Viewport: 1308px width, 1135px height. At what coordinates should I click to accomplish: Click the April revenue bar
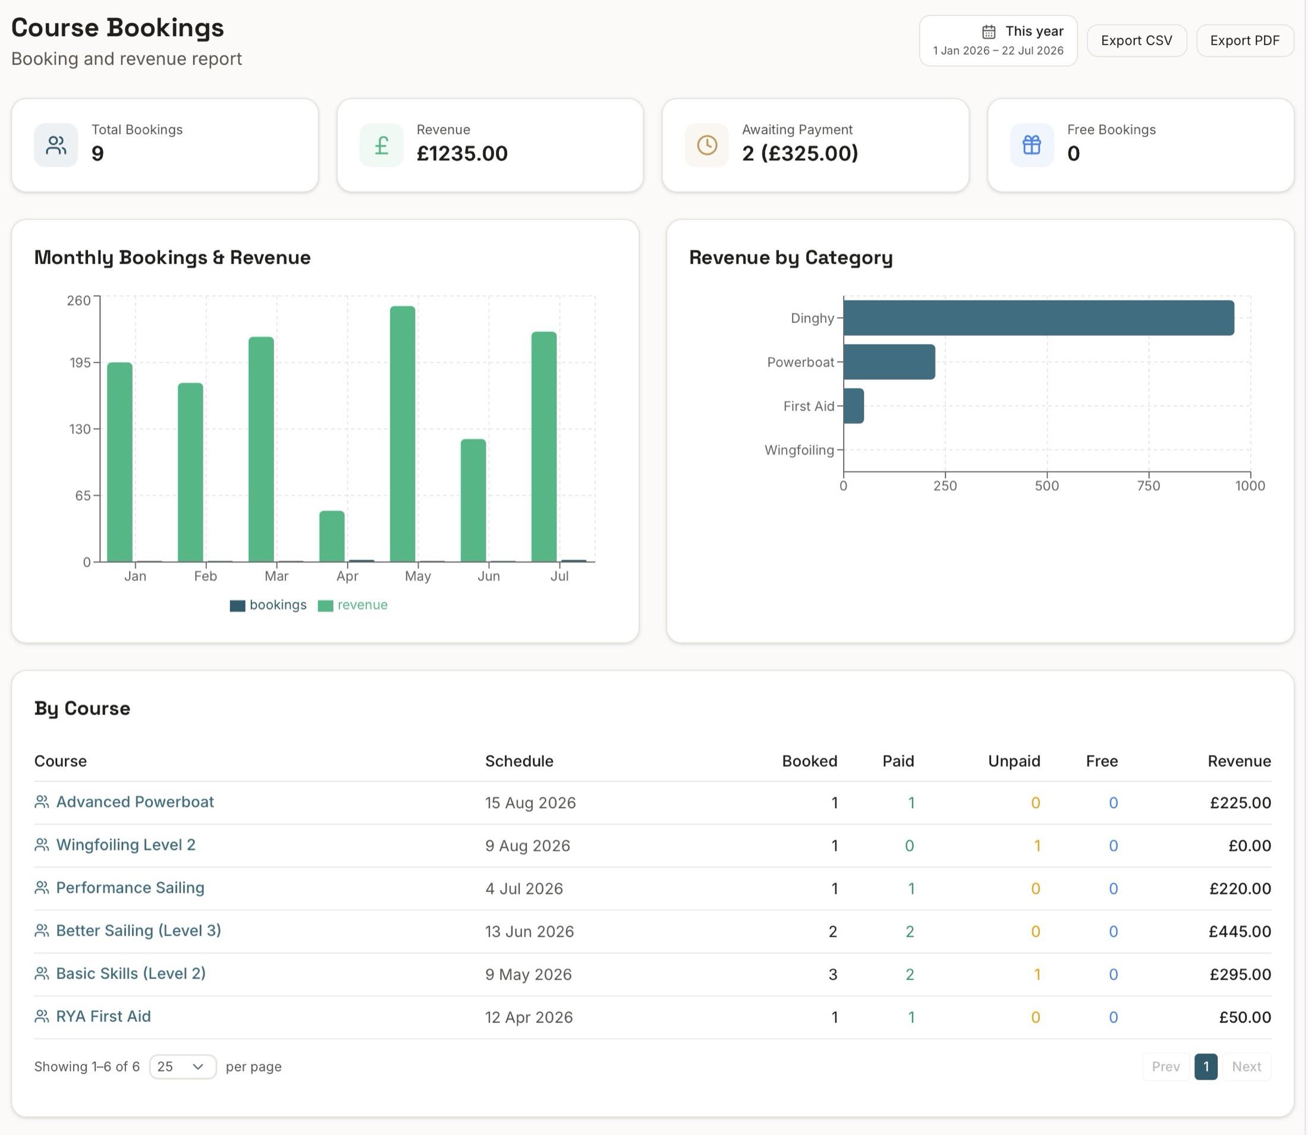click(x=332, y=536)
